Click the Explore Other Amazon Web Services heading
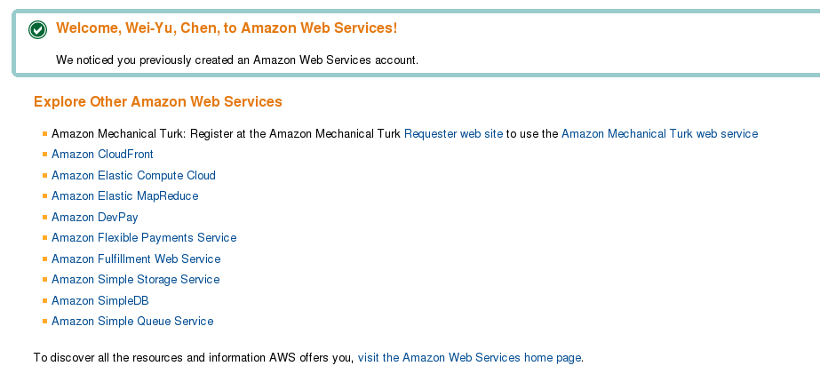The width and height of the screenshot is (820, 374). pos(158,101)
